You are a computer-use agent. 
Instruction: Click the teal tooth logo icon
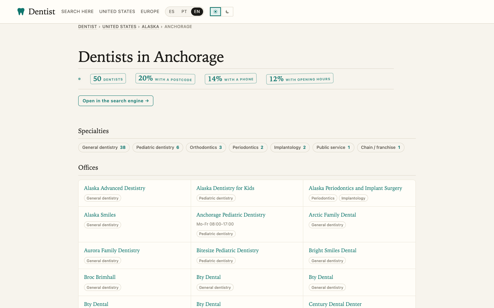click(21, 12)
